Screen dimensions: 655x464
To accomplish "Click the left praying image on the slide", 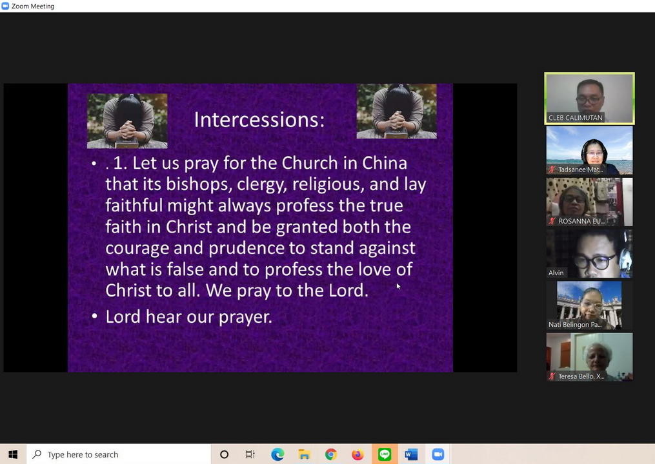I will 127,121.
